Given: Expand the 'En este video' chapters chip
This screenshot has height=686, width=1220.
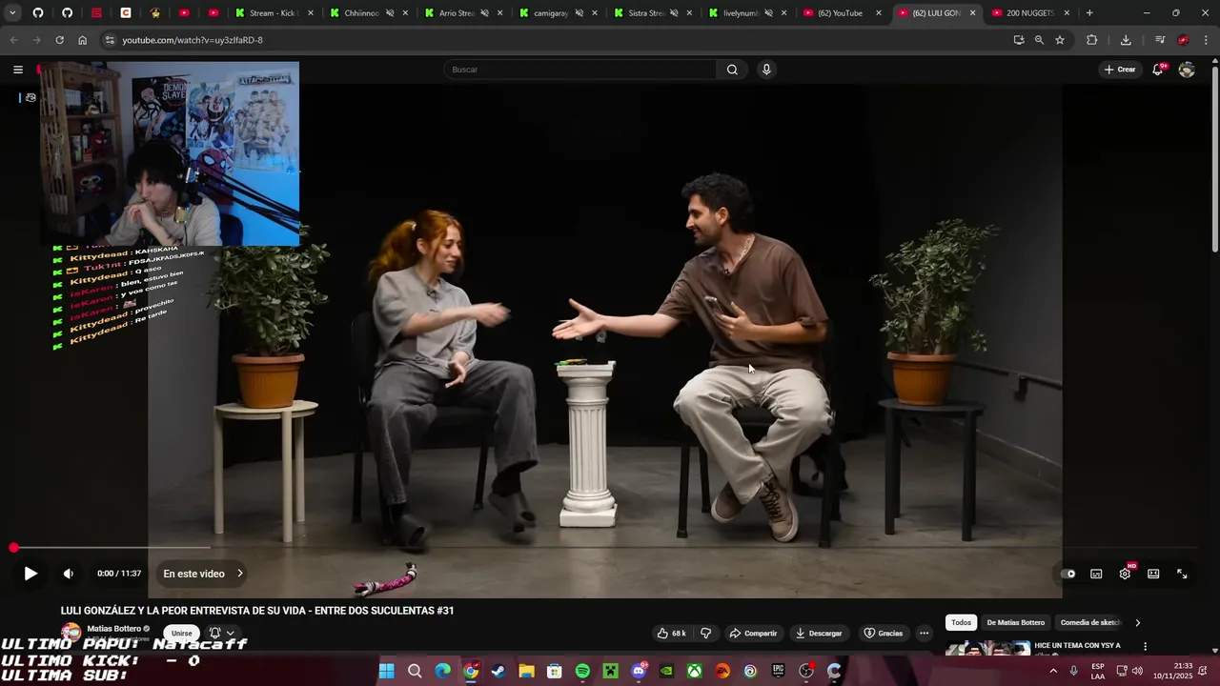Looking at the screenshot, I should coord(203,574).
